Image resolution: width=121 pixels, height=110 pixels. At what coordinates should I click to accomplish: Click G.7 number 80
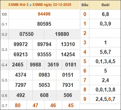(x=18, y=105)
